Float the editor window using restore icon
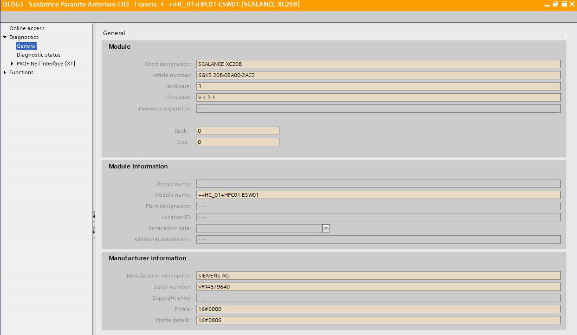The width and height of the screenshot is (577, 335). (556, 4)
